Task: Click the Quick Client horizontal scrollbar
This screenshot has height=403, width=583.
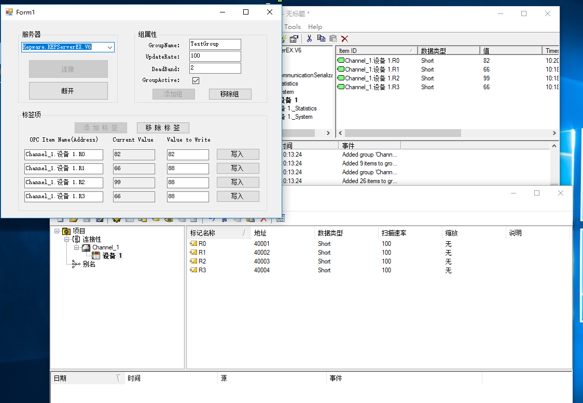Action: tap(402, 133)
